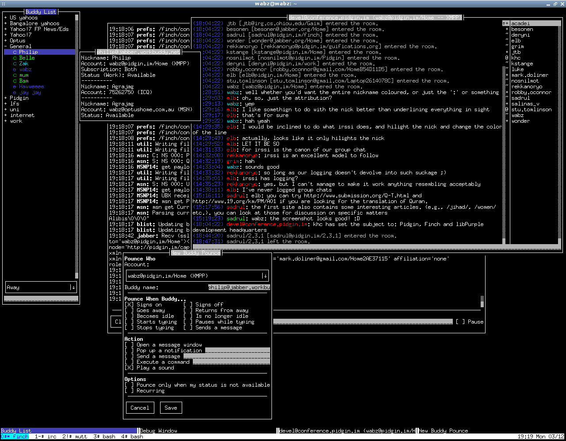Enable the Starts typing trigger

[129, 322]
